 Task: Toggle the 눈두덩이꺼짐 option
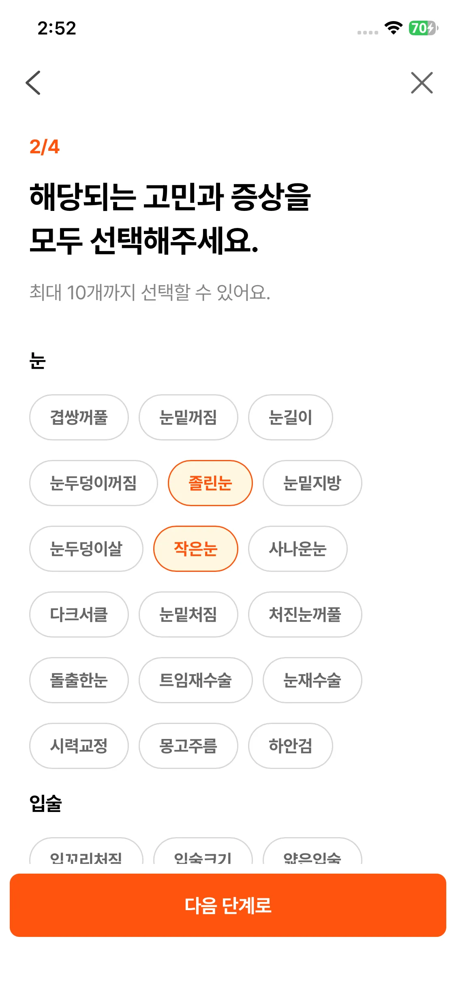click(x=93, y=483)
